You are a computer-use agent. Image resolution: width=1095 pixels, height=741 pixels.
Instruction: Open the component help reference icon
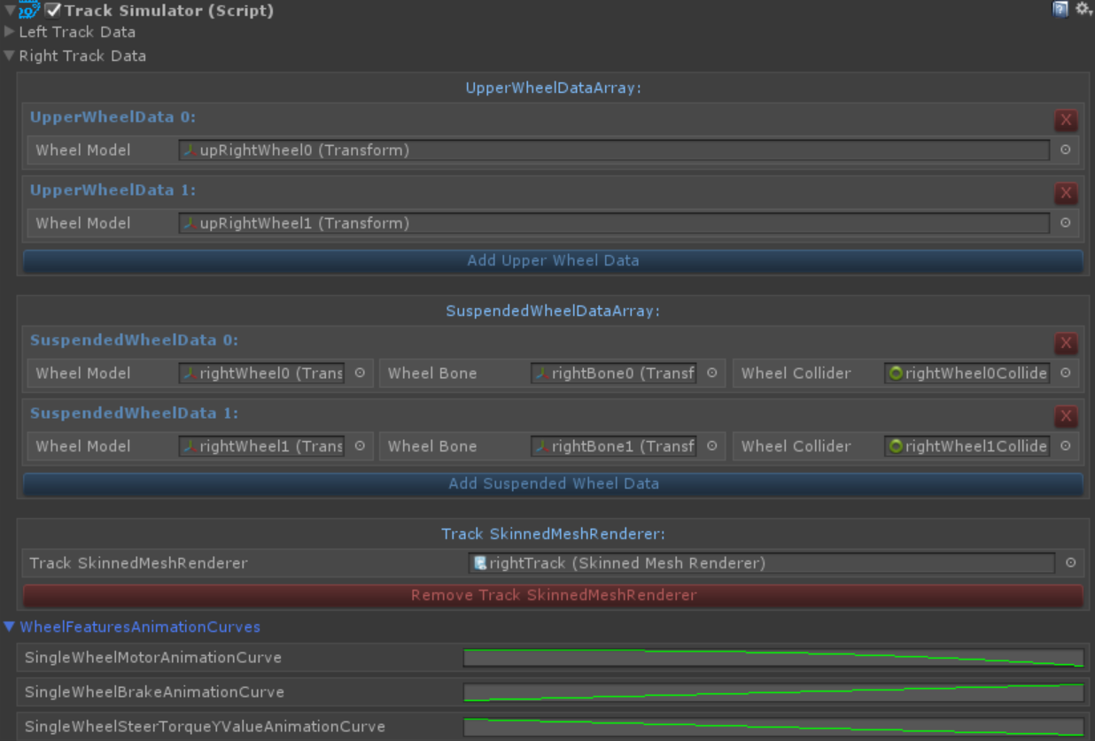coord(1060,10)
